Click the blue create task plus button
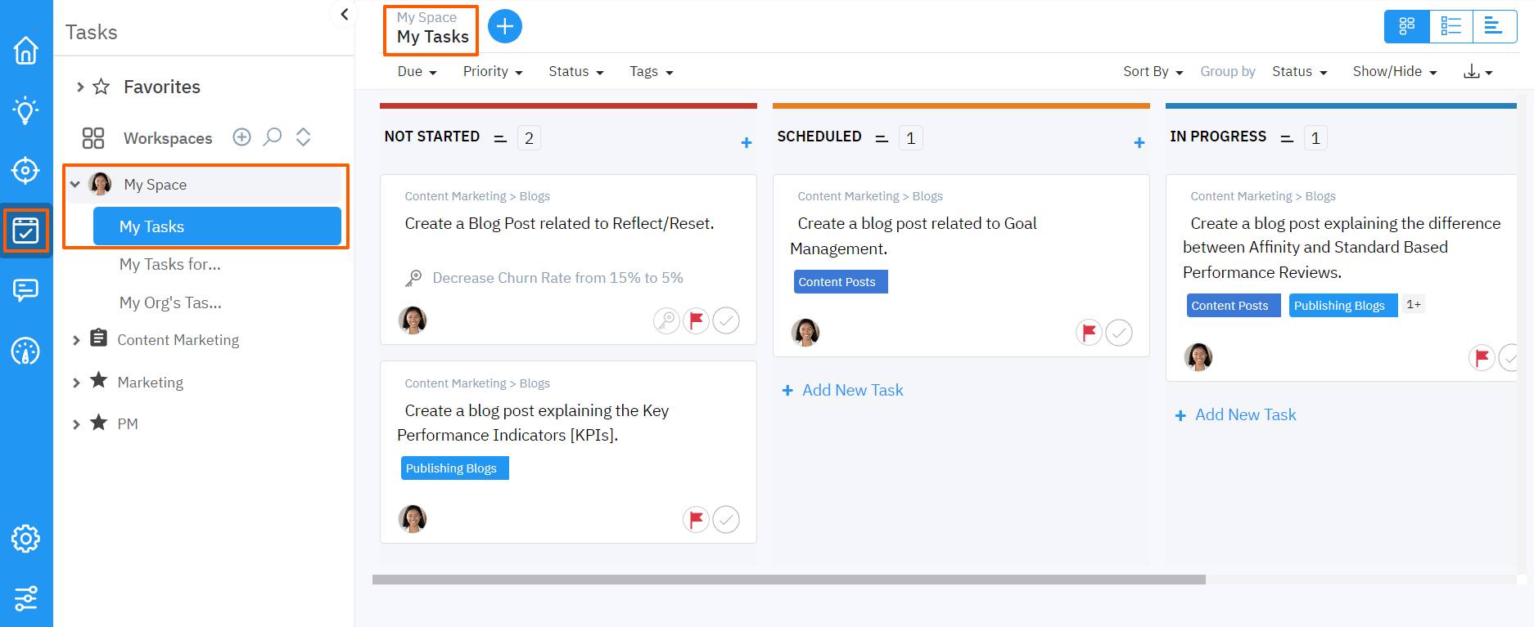The width and height of the screenshot is (1534, 627). coord(505,26)
